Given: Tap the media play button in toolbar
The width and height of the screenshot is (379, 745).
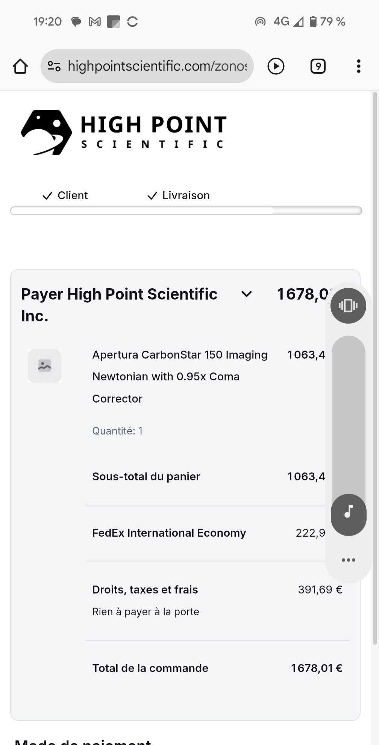Looking at the screenshot, I should click(x=276, y=67).
